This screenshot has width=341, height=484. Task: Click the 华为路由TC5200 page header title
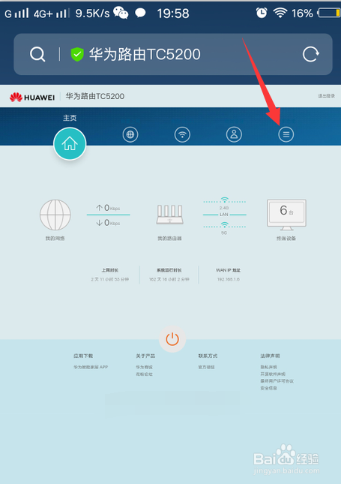click(x=95, y=96)
